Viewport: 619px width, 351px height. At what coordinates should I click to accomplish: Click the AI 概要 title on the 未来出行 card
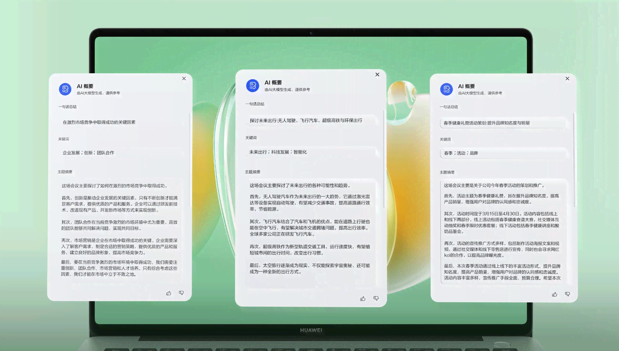point(273,83)
